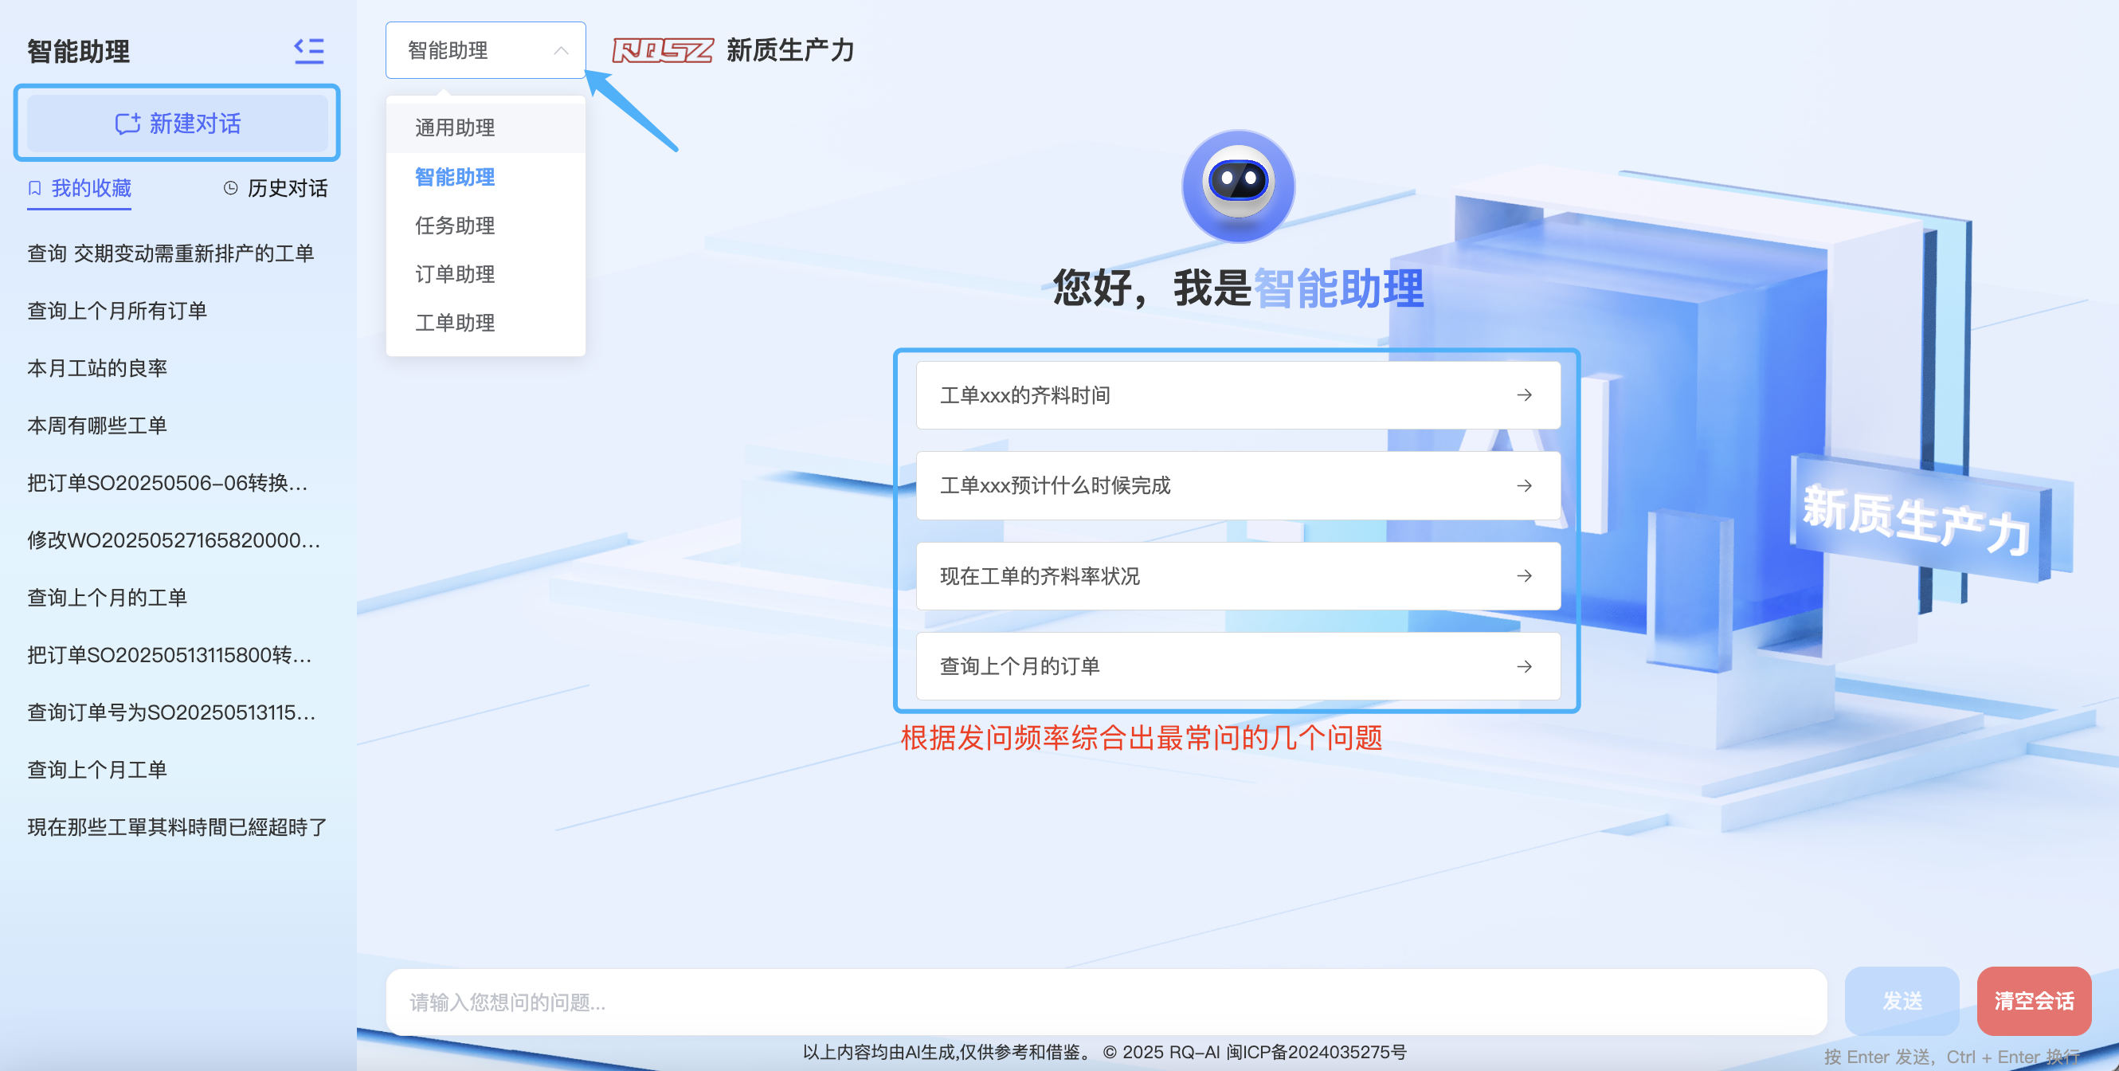Click the RQSZ logo in header
The image size is (2119, 1071).
click(x=662, y=51)
